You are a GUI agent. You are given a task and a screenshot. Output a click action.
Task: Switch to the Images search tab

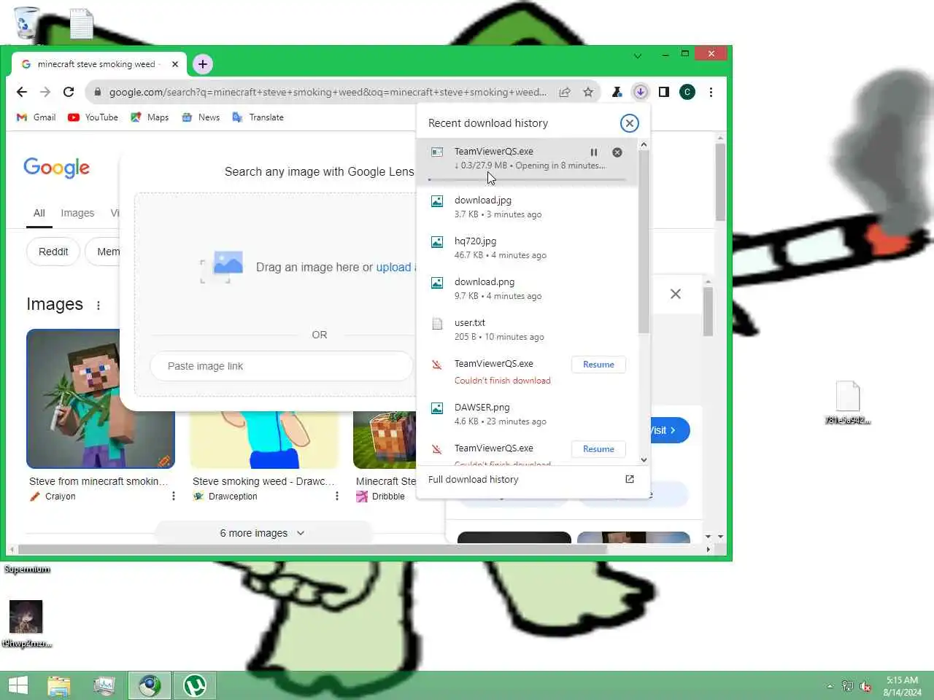[77, 213]
